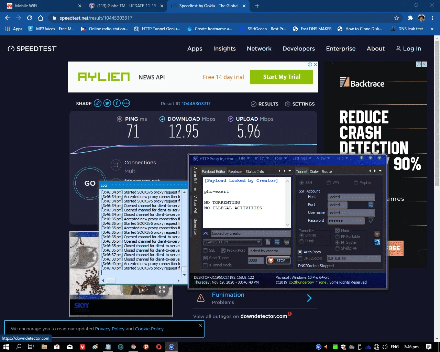Expand the Tunnel tab list arrow
440x352 pixels.
pos(380,171)
